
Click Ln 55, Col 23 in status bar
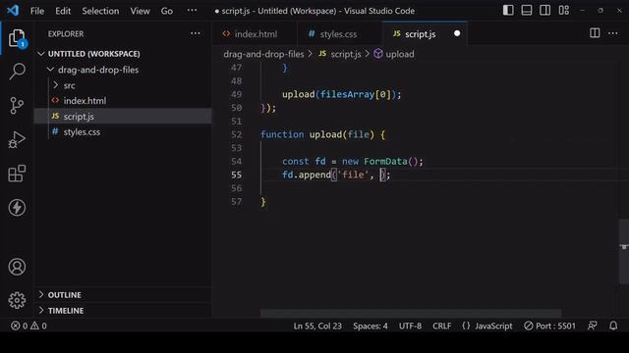click(x=317, y=326)
